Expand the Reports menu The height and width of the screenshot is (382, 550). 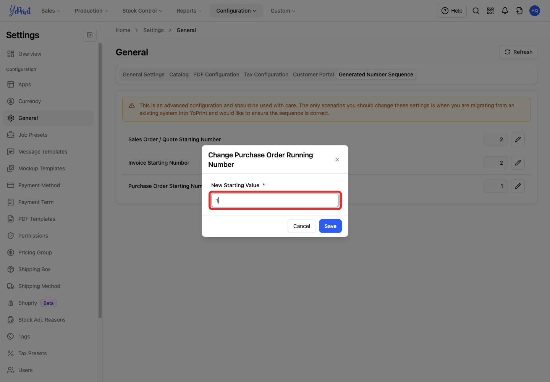pos(189,11)
